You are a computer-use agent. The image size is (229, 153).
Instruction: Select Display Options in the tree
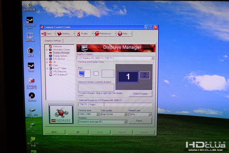pyautogui.click(x=60, y=56)
